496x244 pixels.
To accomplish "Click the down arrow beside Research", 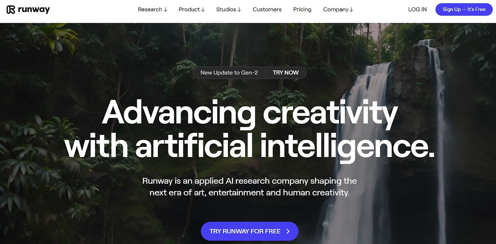I will pyautogui.click(x=165, y=10).
